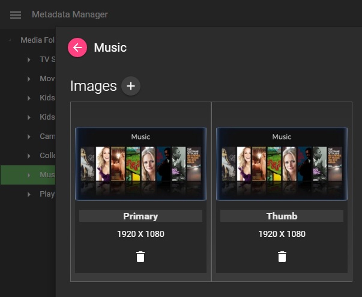Select the Cam… tree item
Viewport: 362px width, 297px height.
point(47,136)
